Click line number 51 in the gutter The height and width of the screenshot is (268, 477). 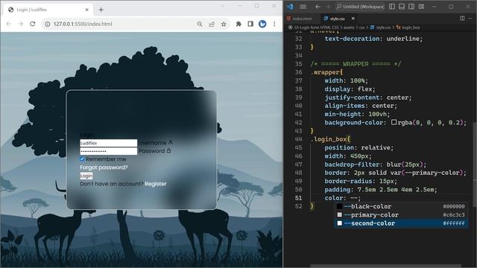coord(298,198)
